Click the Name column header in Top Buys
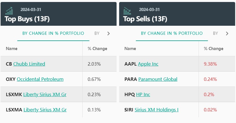The image size is (236, 123). coord(12,49)
